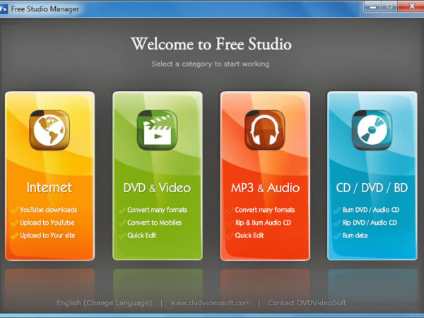424x318 pixels.
Task: Click Contact DVDVideoSoft in footer
Action: (306, 302)
